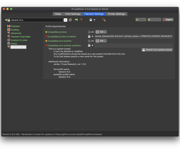180x150 pixels.
Task: Click lock icon for compatible printers condition
Action: tap(89, 36)
